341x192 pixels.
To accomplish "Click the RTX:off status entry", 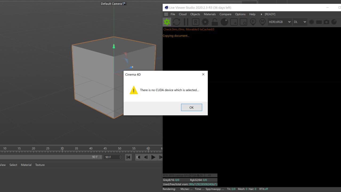I will pyautogui.click(x=263, y=189).
